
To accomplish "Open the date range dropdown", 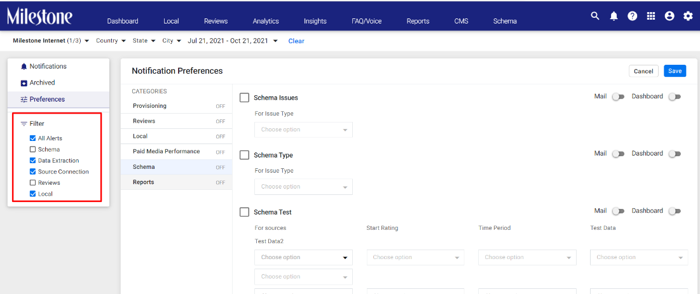I will point(233,41).
